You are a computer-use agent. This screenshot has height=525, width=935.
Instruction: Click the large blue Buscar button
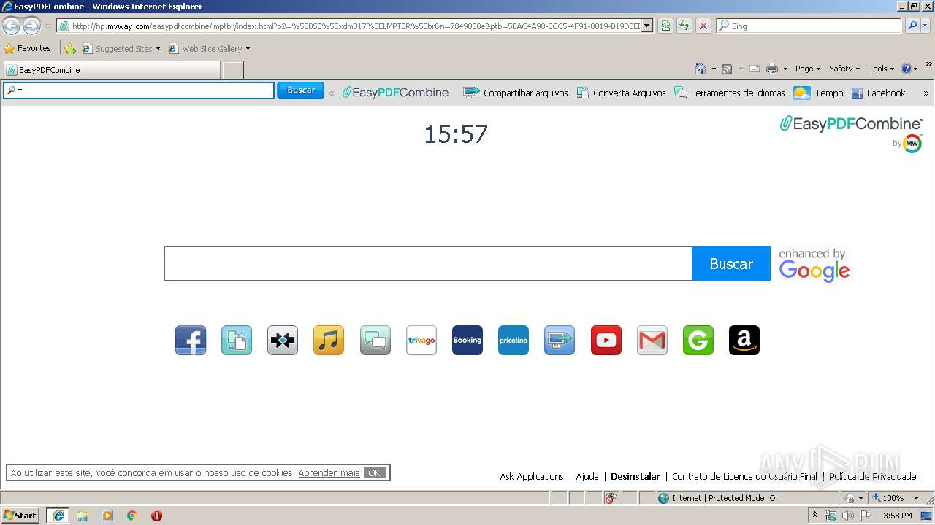coord(731,263)
